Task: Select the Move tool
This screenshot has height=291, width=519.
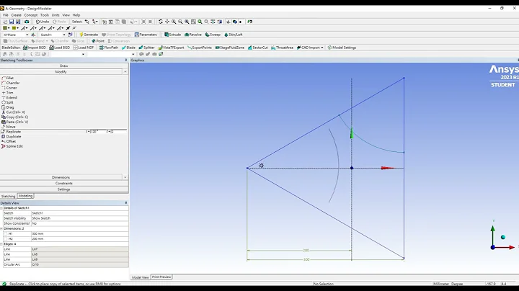Action: 9,127
